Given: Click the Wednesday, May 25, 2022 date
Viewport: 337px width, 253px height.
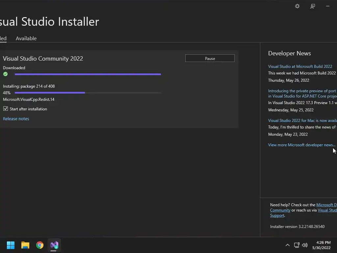Looking at the screenshot, I should (291, 110).
